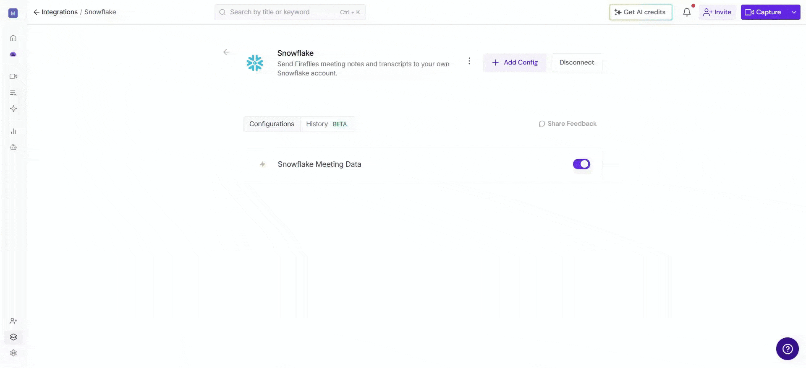Open the Snowflake Meeting Data configuration row
This screenshot has width=806, height=368.
pyautogui.click(x=423, y=164)
